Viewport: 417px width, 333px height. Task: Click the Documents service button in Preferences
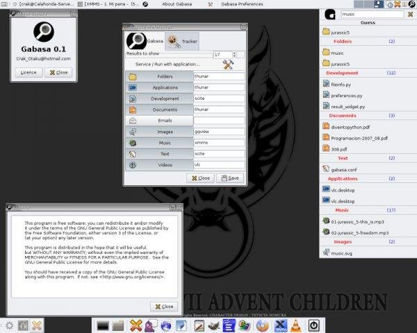pyautogui.click(x=159, y=110)
